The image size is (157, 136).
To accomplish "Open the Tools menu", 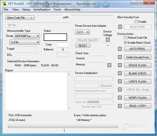I will [57, 9].
